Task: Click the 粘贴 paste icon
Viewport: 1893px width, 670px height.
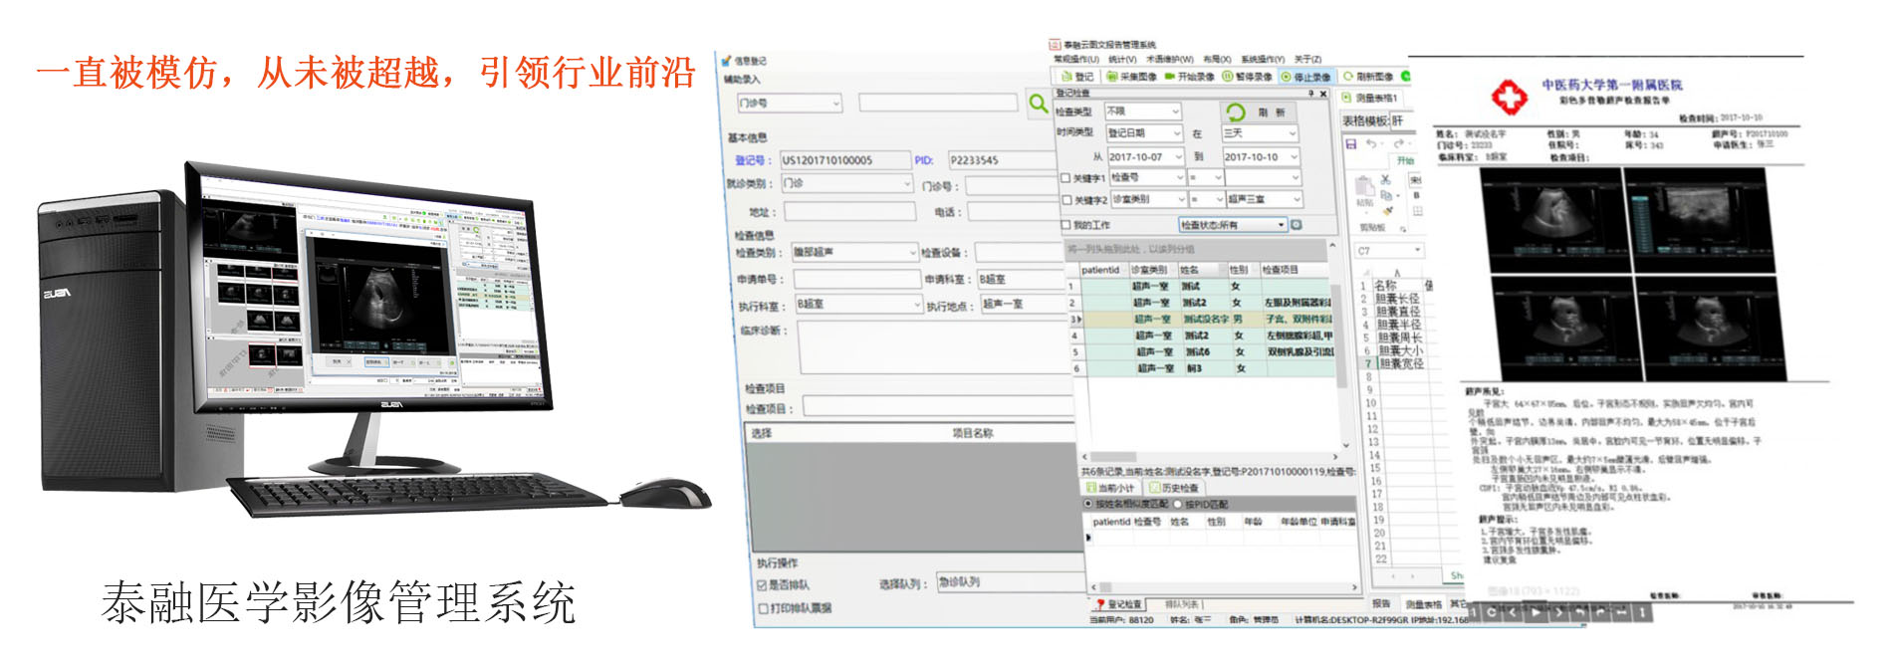Action: 1364,186
